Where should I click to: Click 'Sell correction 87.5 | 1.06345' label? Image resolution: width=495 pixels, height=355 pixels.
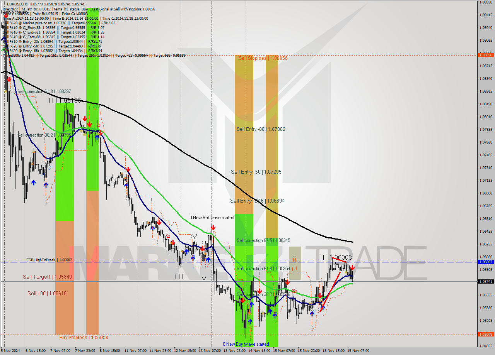[263, 240]
